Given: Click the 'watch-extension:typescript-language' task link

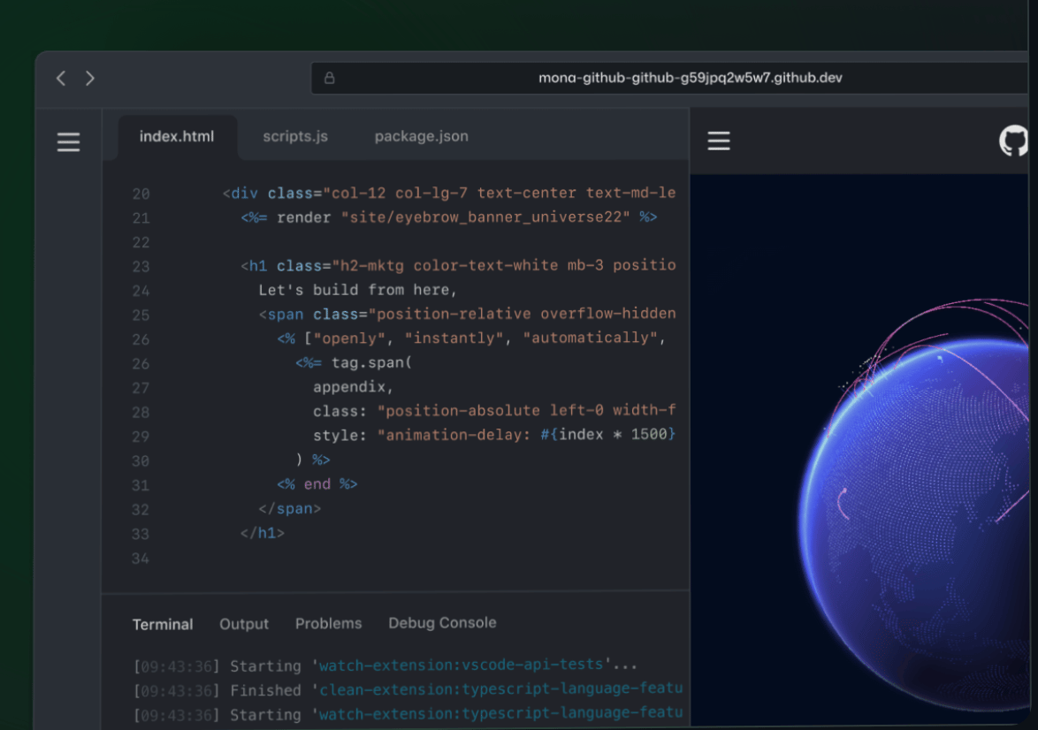Looking at the screenshot, I should [500, 713].
